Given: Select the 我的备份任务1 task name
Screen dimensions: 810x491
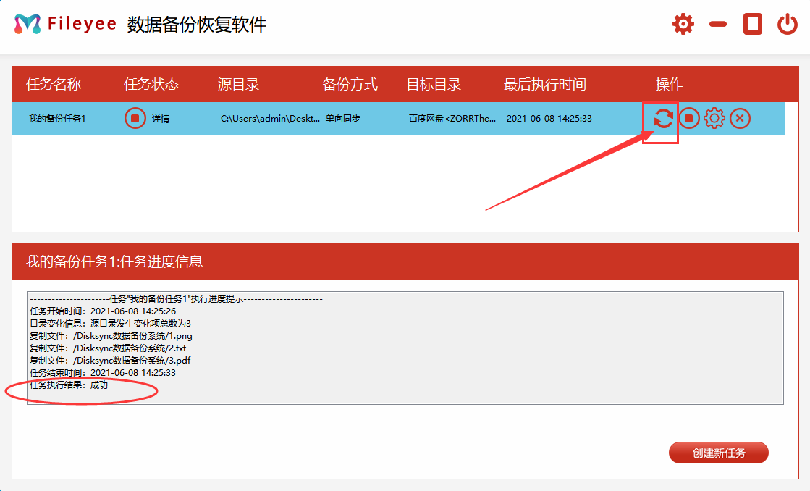Looking at the screenshot, I should point(57,119).
